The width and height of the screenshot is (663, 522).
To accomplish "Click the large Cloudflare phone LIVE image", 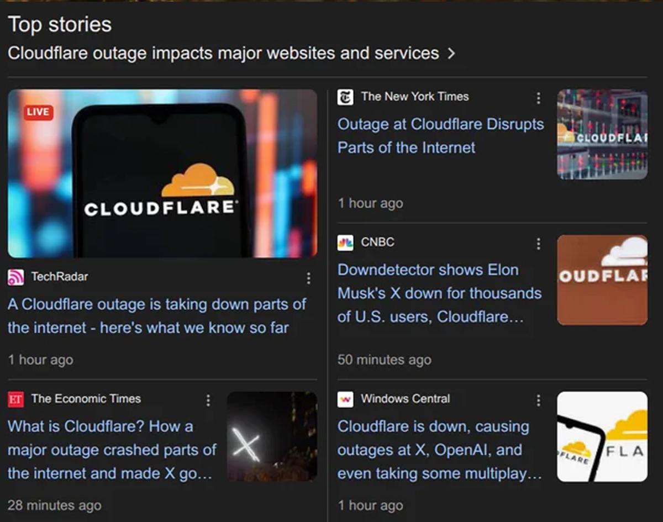I will coord(162,173).
